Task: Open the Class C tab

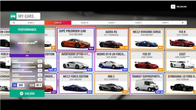Action: [165, 23]
